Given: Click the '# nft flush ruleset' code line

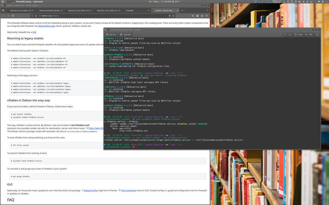Looking at the screenshot, I should coord(20,145).
